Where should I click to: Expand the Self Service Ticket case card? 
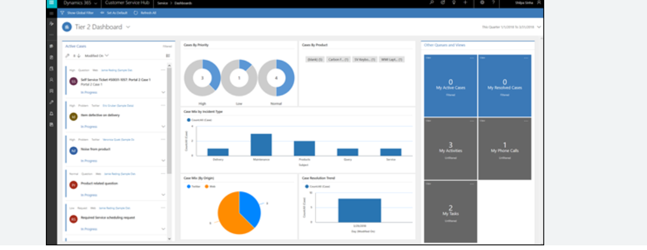coord(163,92)
